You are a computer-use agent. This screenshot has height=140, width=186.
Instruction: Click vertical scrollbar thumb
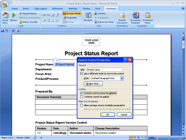(x=183, y=45)
